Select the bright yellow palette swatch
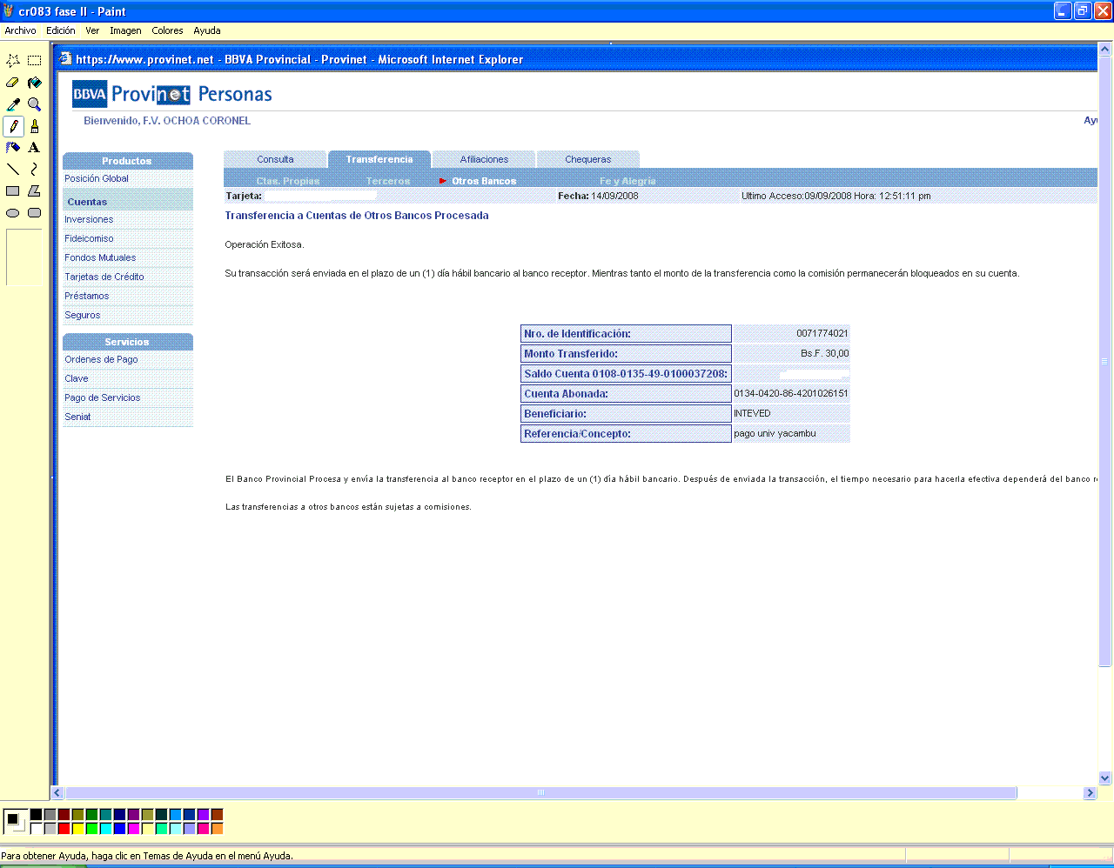The width and height of the screenshot is (1114, 868). 77,829
